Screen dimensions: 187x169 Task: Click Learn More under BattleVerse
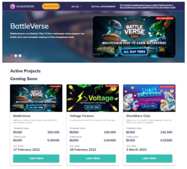point(36,158)
